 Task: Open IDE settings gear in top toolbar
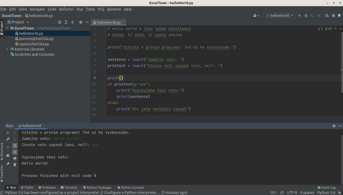click(x=334, y=15)
